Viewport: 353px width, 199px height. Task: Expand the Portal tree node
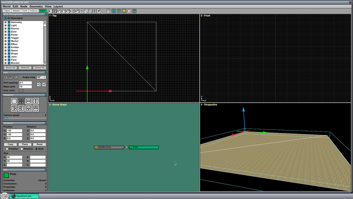click(5, 35)
